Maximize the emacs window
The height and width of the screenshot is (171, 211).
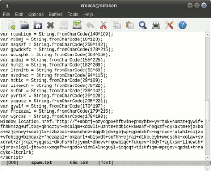click(197, 5)
